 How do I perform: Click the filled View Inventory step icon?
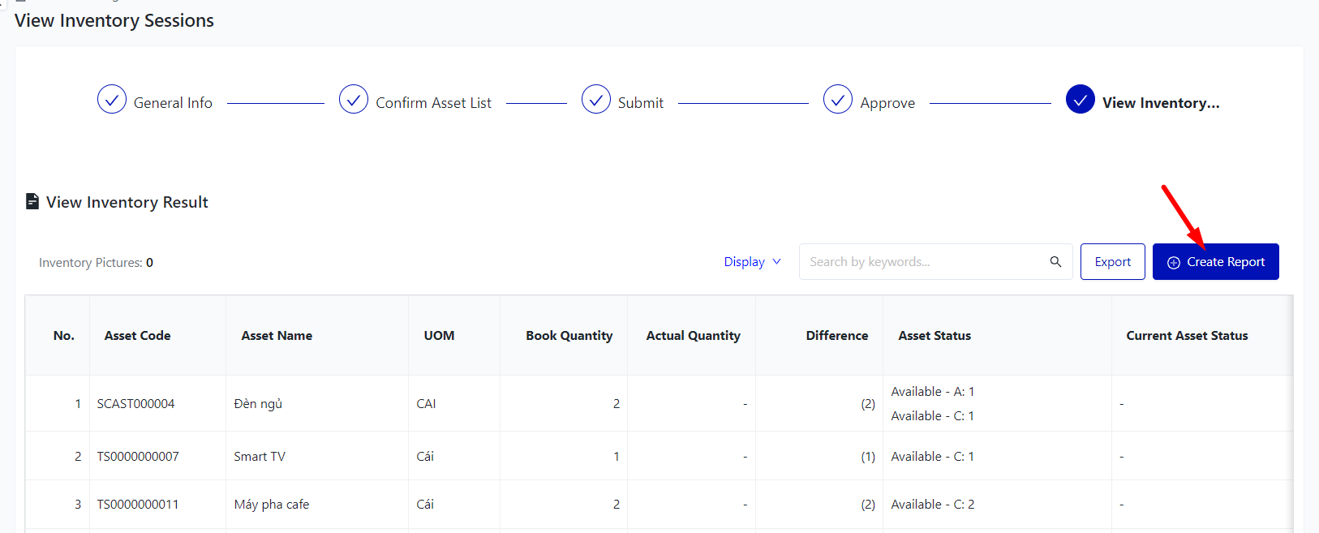(x=1081, y=100)
